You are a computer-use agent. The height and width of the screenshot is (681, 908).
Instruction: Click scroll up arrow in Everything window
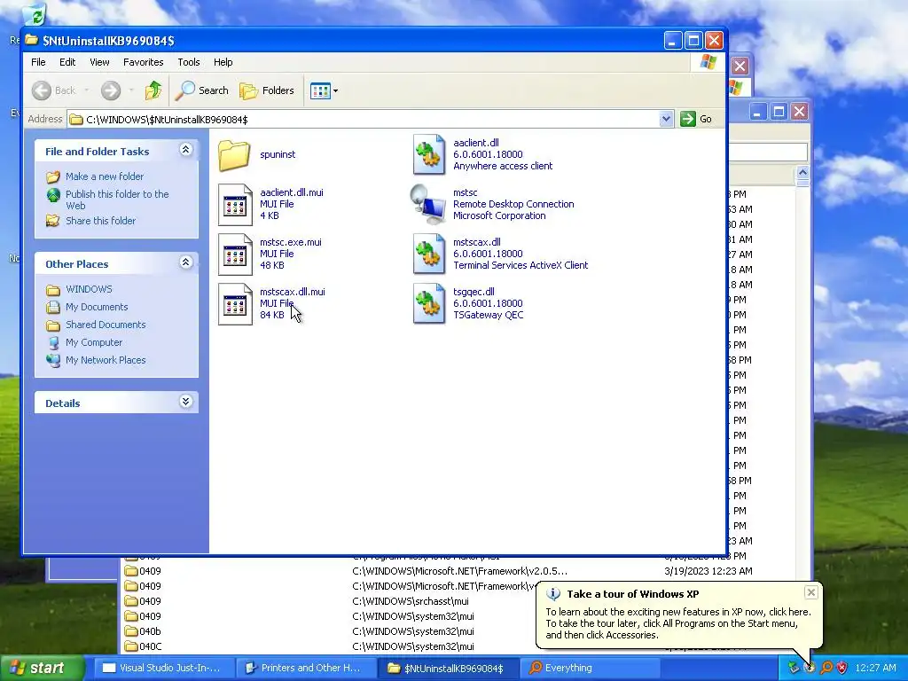pyautogui.click(x=802, y=172)
